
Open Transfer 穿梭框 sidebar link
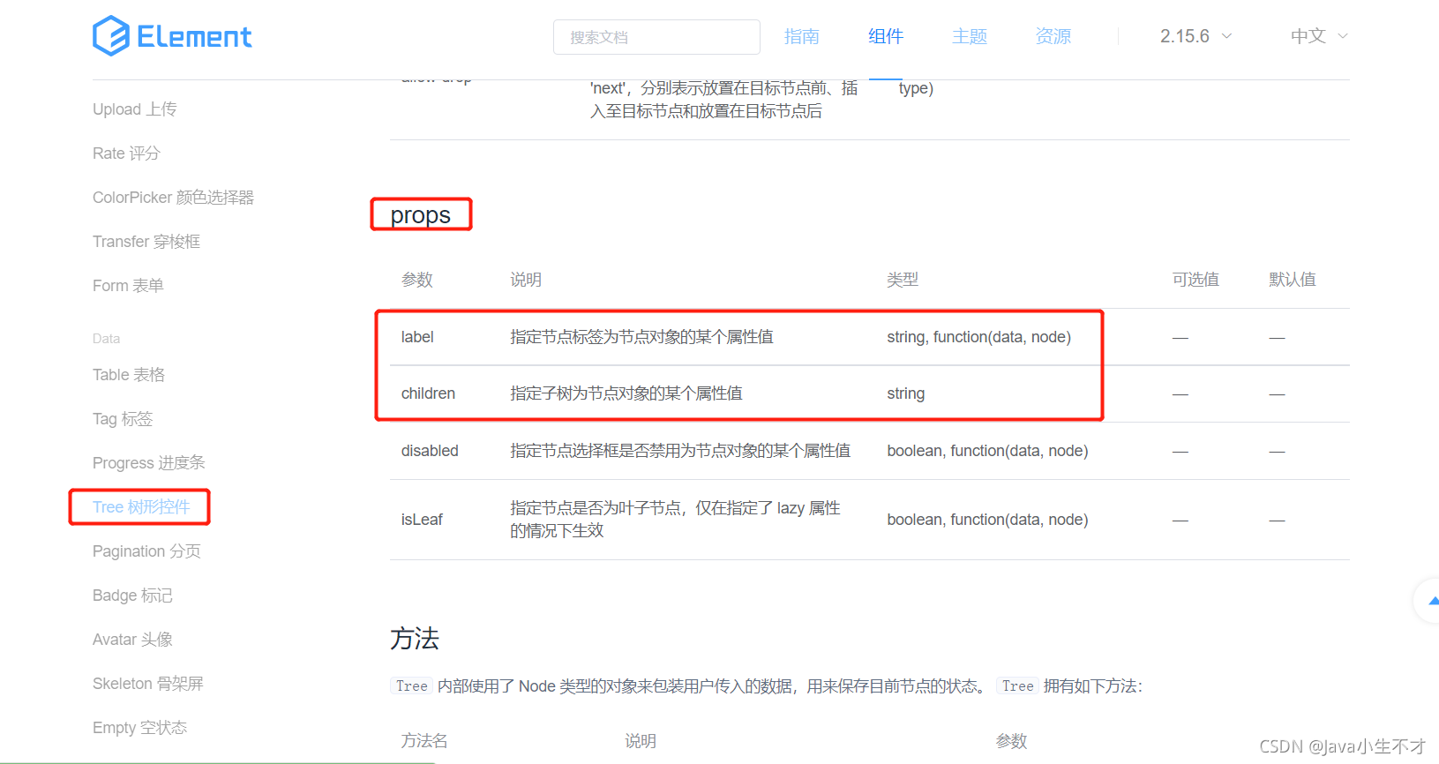coord(146,242)
